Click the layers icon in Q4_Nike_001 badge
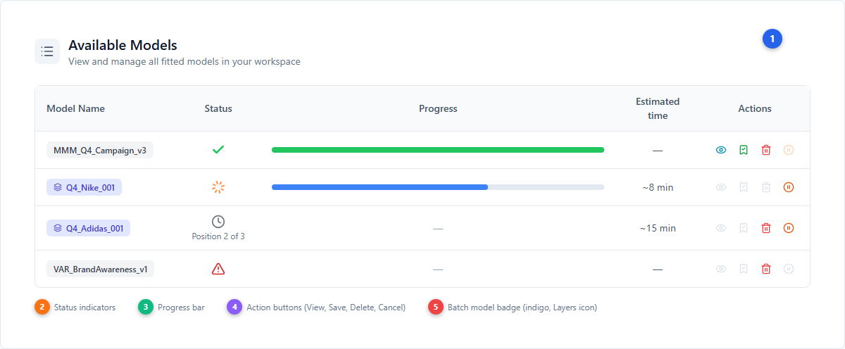845x349 pixels. coord(58,187)
